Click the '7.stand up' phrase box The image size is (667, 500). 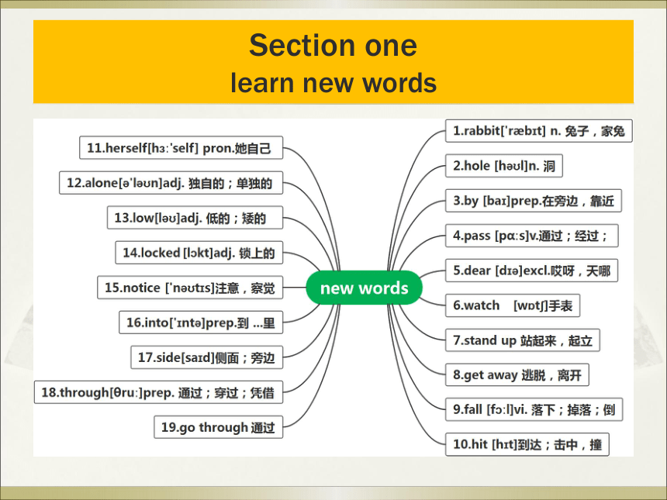tap(523, 340)
